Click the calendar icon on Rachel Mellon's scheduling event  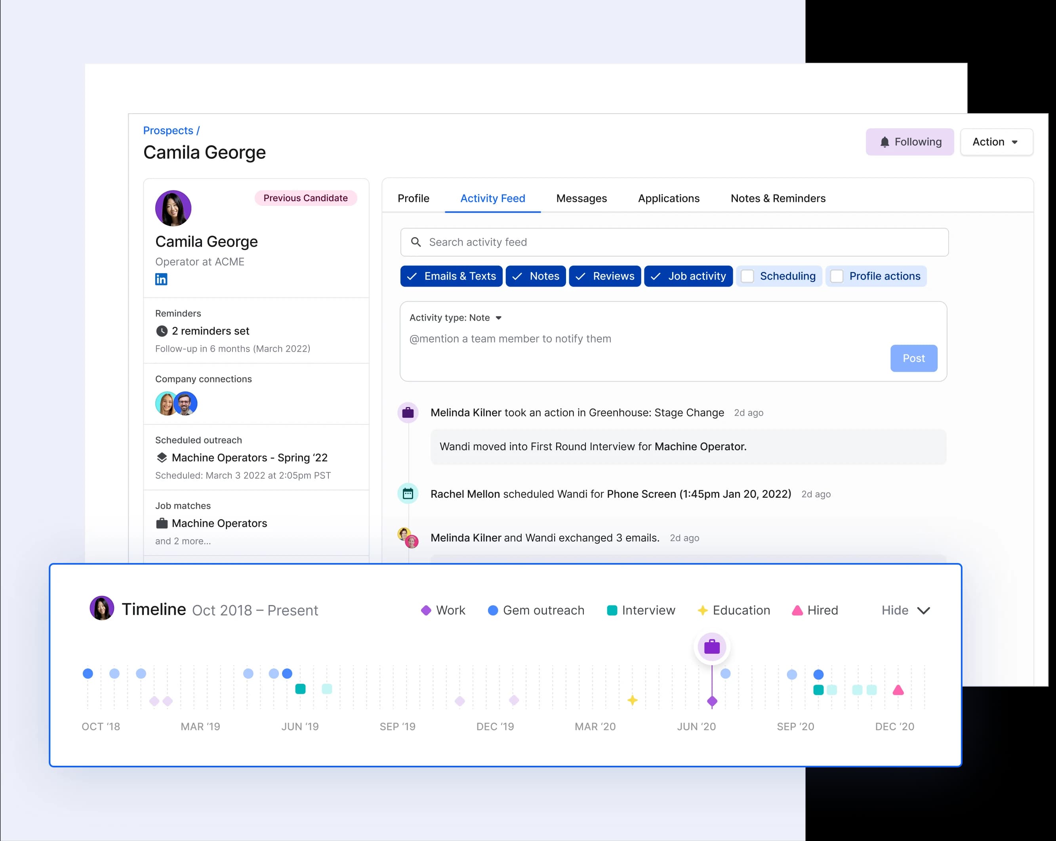click(x=408, y=494)
